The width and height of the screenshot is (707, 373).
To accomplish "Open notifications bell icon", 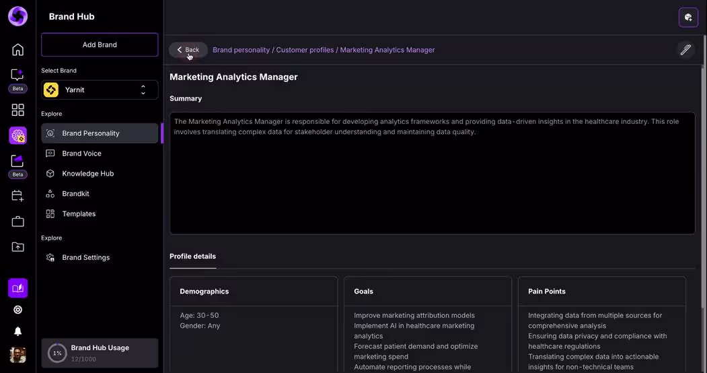I will (x=17, y=331).
